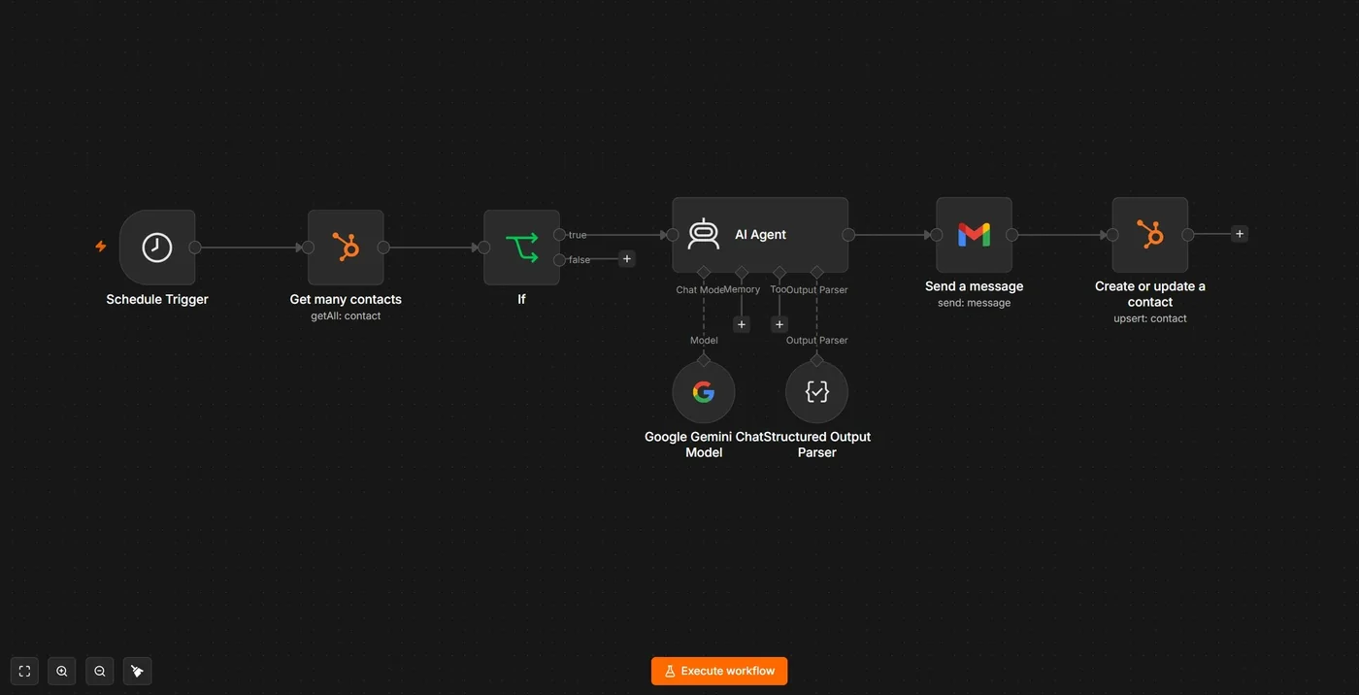The width and height of the screenshot is (1359, 695).
Task: Click the 'Send a message' label
Action: pos(974,286)
